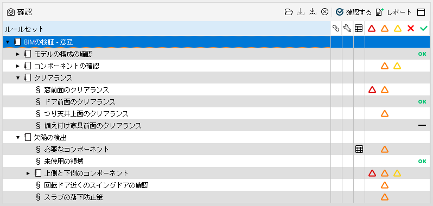Click the red triangle in 上側と下側のコンポーネント row
The width and height of the screenshot is (433, 206).
(372, 173)
